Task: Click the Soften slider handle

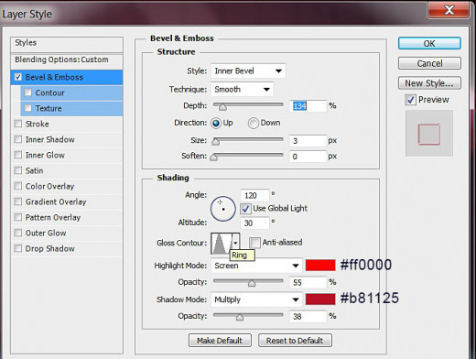Action: click(x=214, y=158)
